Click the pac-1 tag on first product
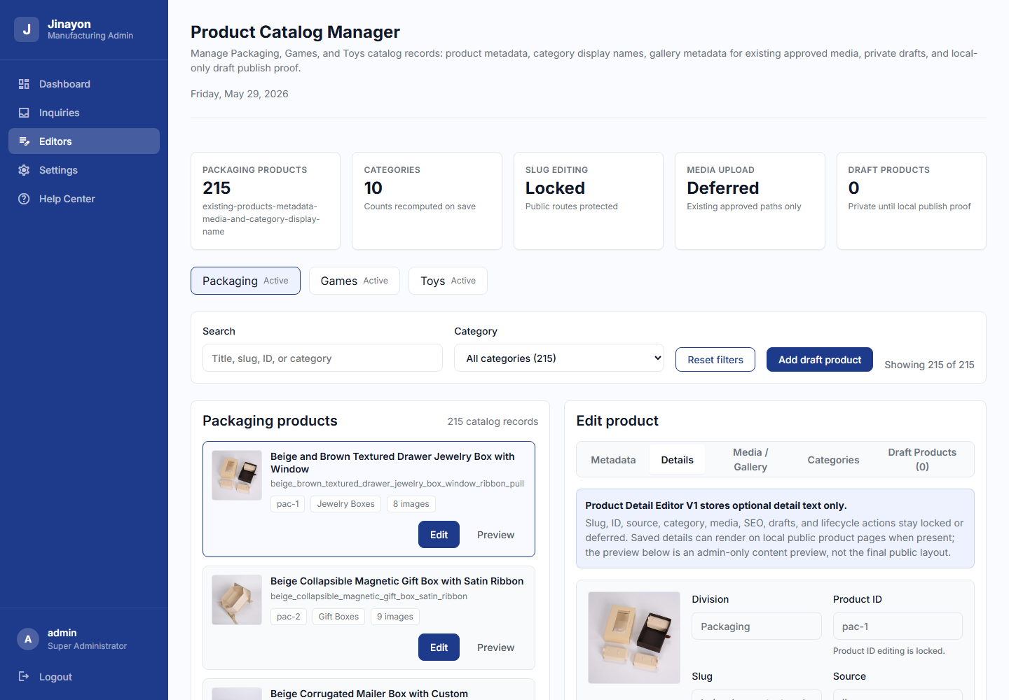 (288, 504)
